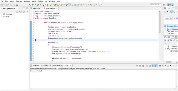Click the Quick Access search field

[x=156, y=5]
